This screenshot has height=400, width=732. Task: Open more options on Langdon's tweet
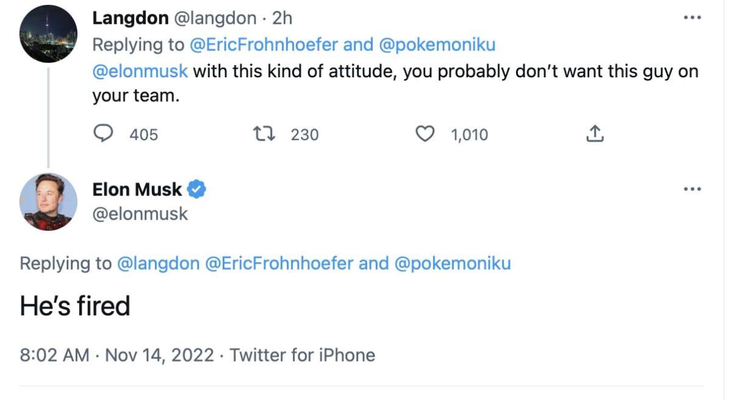pos(692,18)
